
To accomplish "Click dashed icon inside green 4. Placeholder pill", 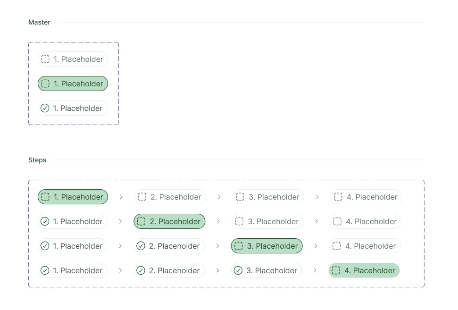I will (x=336, y=270).
